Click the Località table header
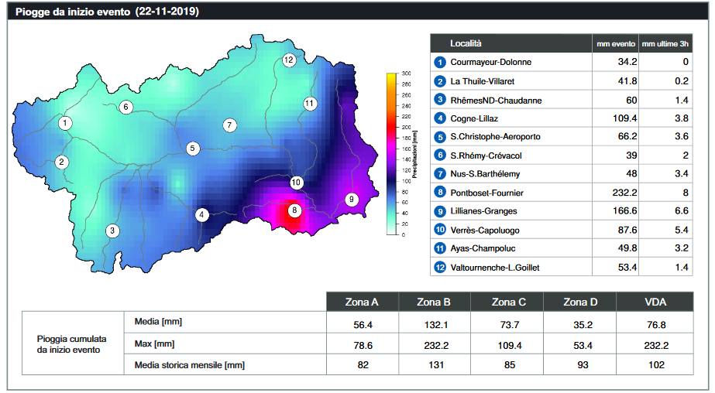The height and width of the screenshot is (393, 715). click(x=466, y=44)
